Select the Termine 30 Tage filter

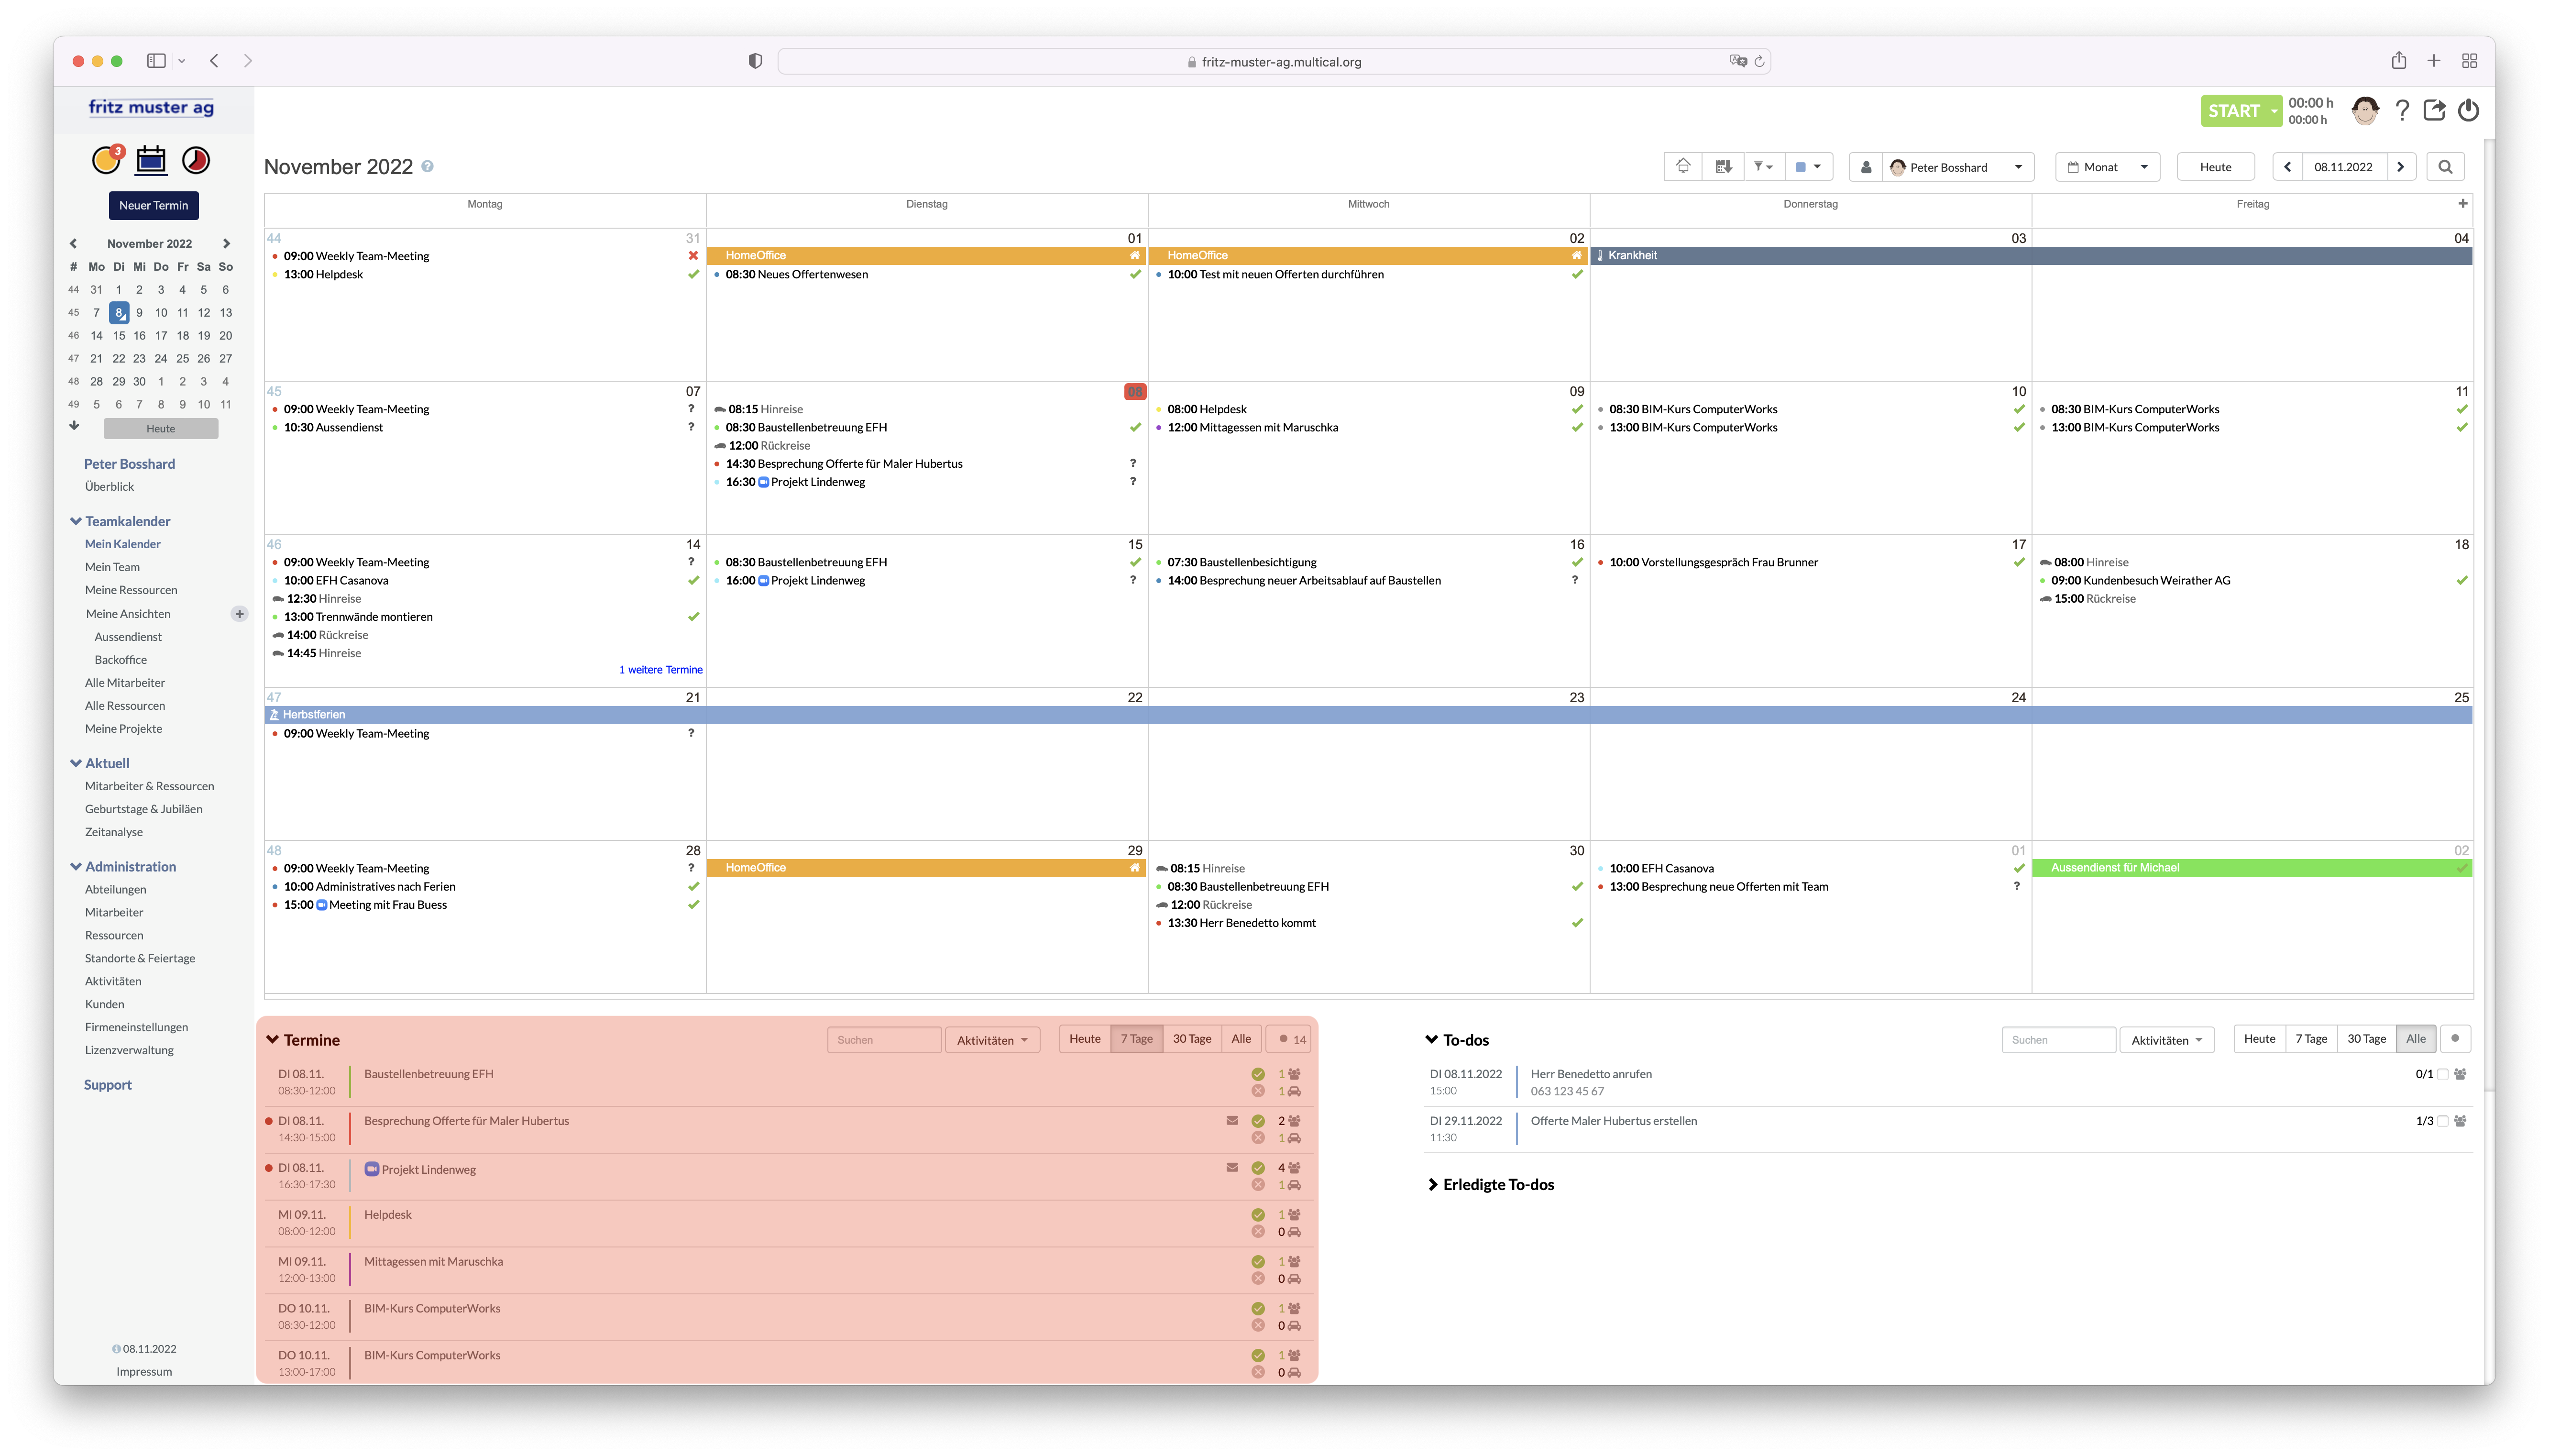[1192, 1039]
